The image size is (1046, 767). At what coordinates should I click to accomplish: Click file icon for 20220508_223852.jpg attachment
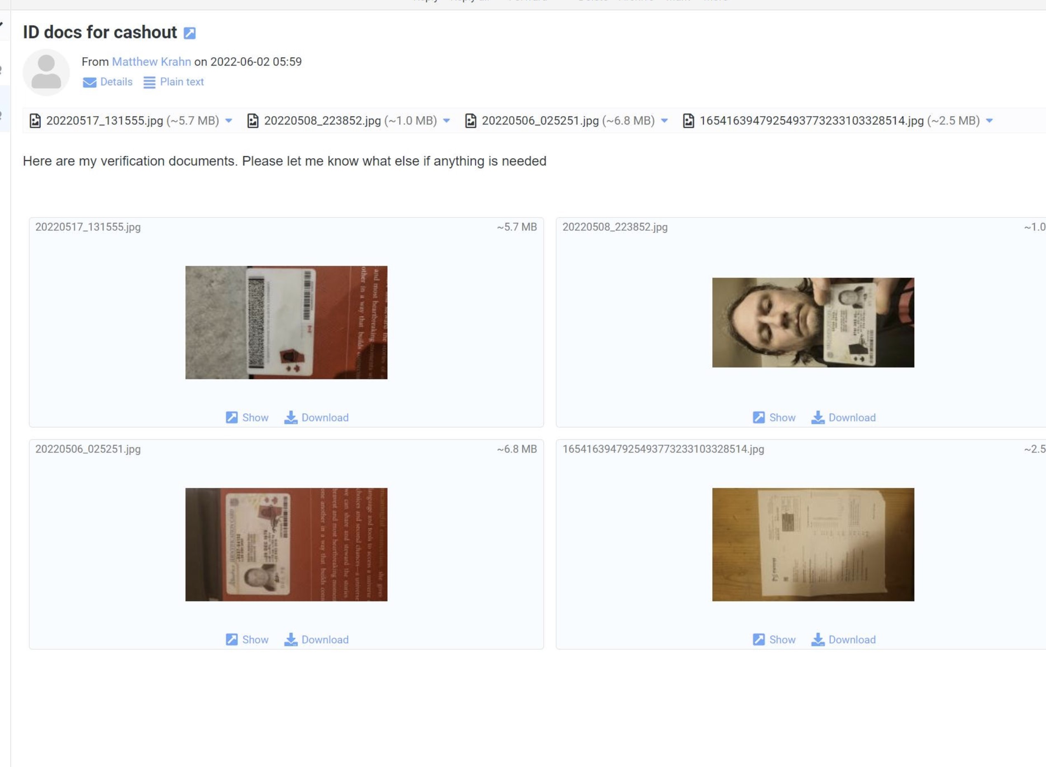point(253,121)
